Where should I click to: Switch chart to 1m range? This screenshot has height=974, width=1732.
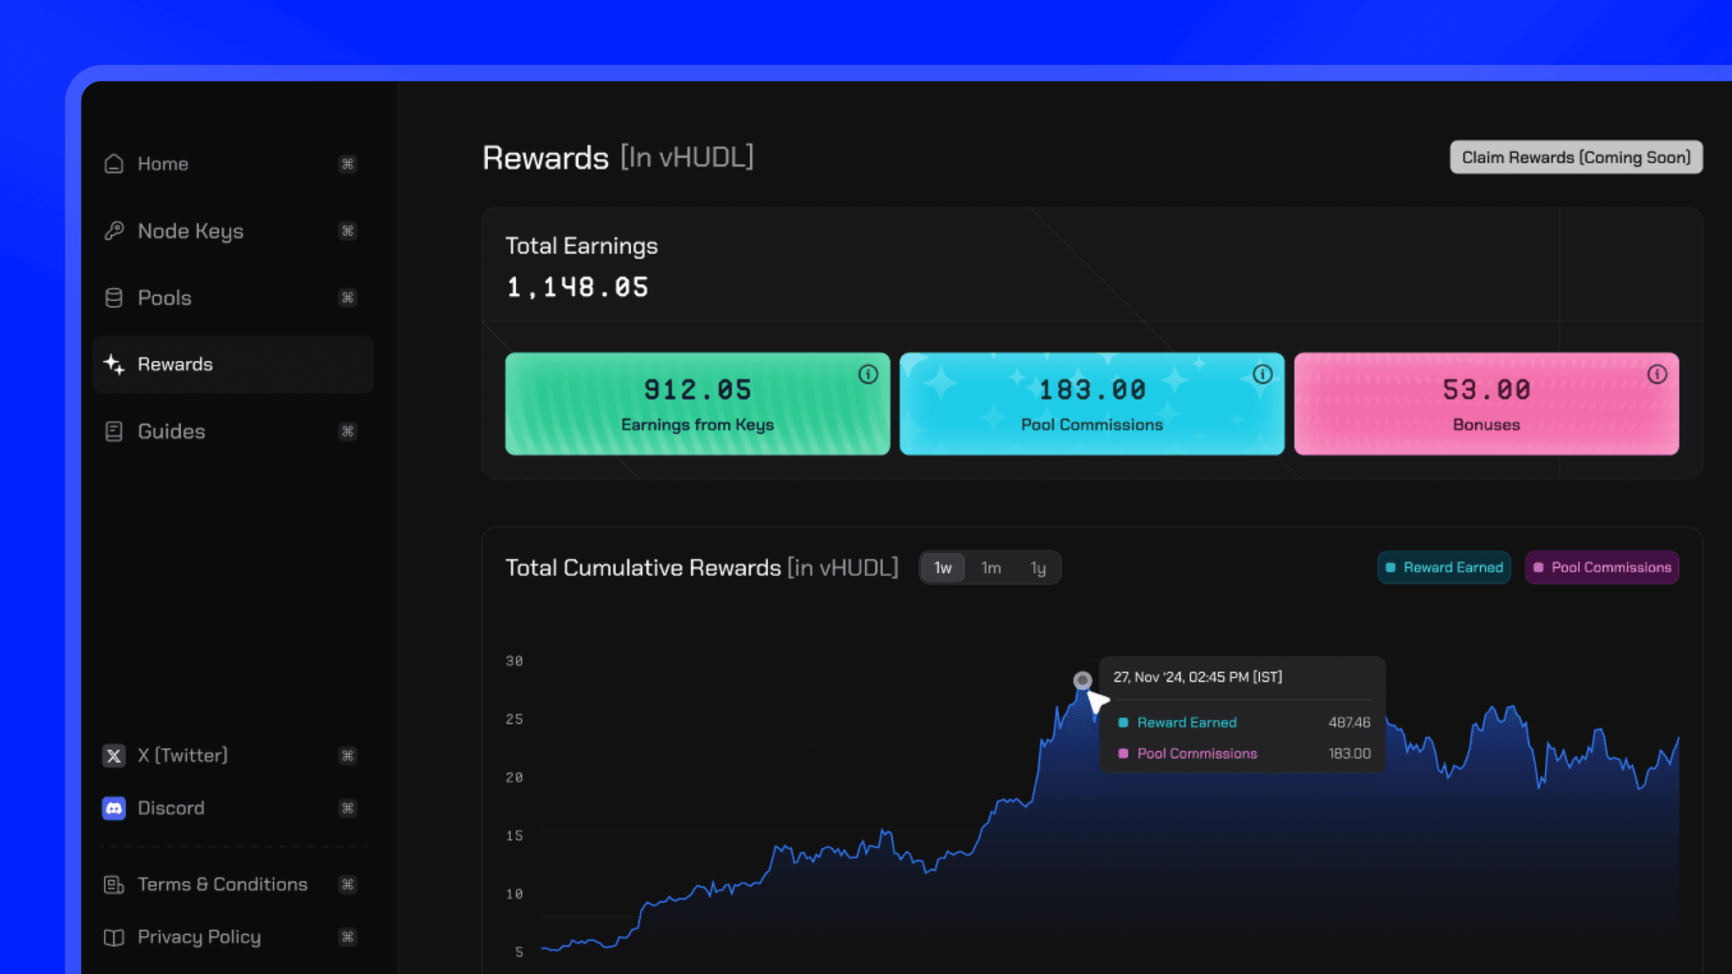990,568
